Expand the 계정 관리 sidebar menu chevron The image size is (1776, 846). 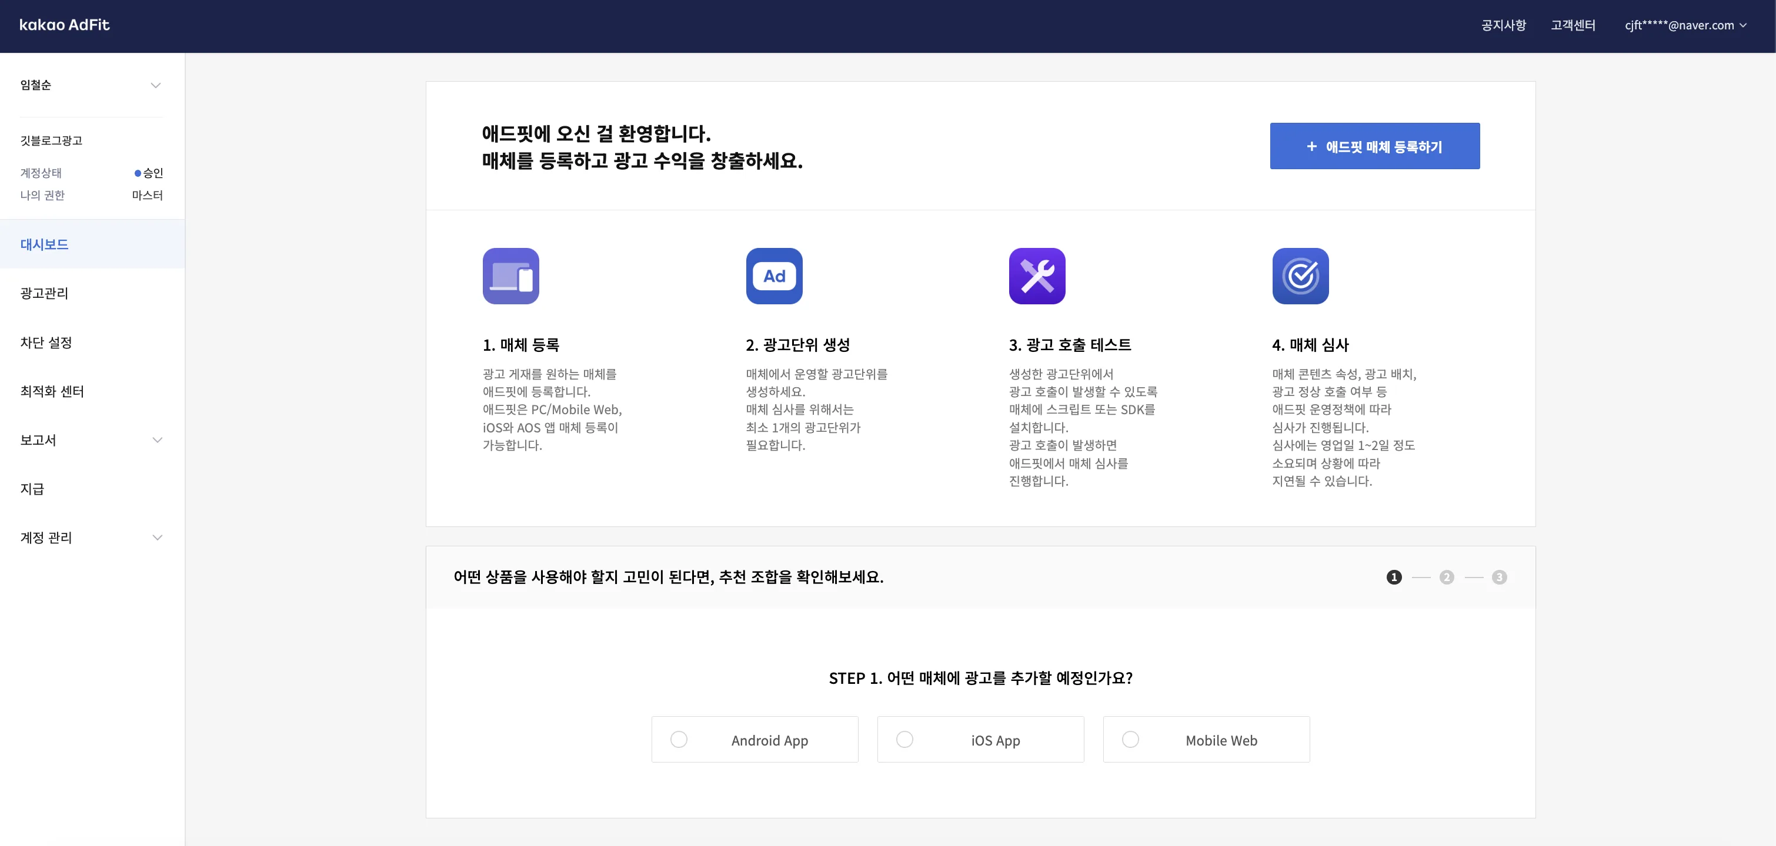coord(157,538)
